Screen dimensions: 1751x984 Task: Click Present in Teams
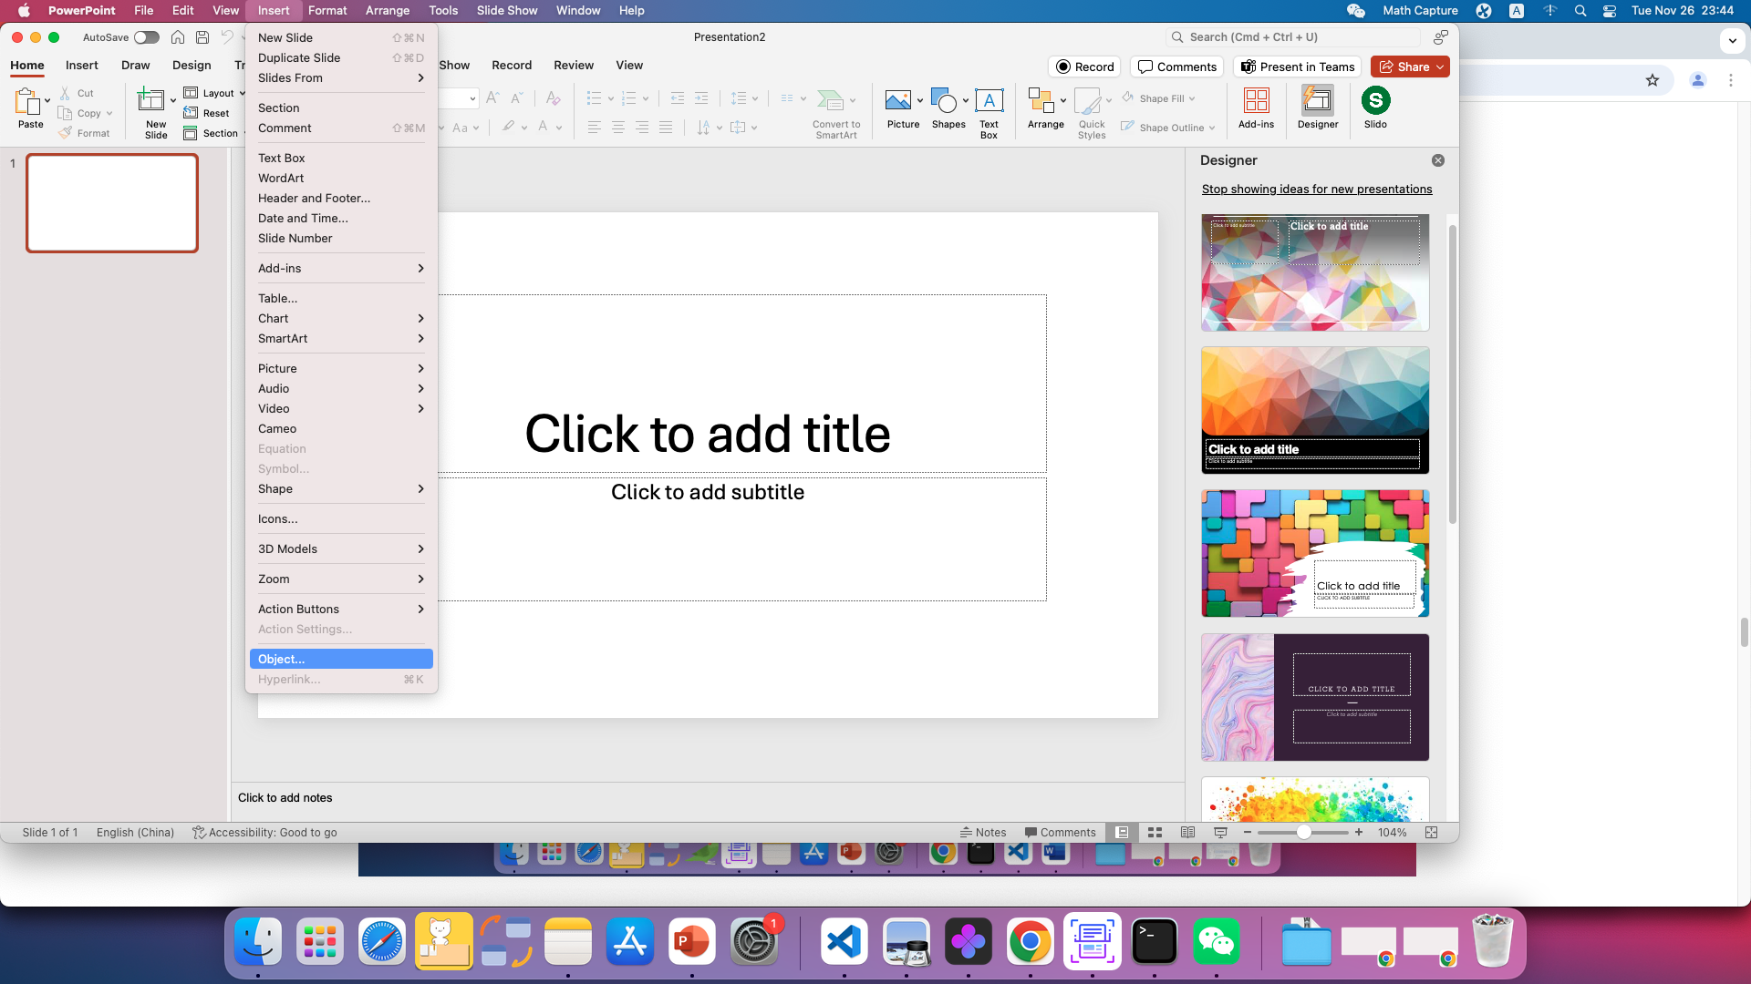1297,67
